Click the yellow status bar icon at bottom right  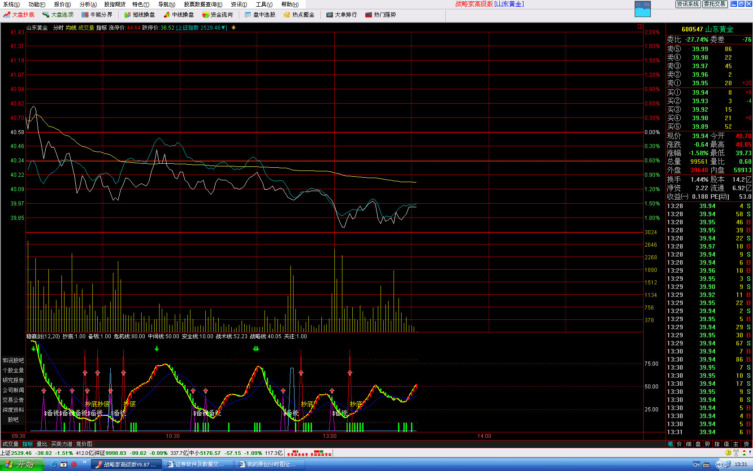(x=728, y=453)
